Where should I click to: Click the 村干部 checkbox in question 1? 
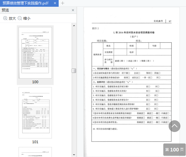click(x=129, y=73)
